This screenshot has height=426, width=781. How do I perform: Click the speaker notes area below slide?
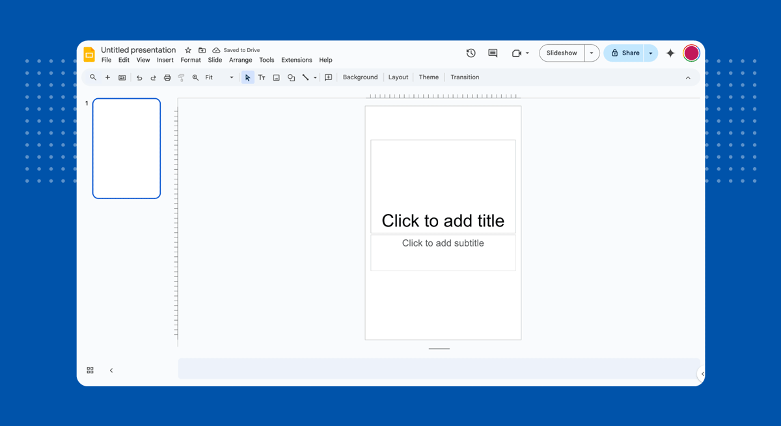pyautogui.click(x=439, y=368)
